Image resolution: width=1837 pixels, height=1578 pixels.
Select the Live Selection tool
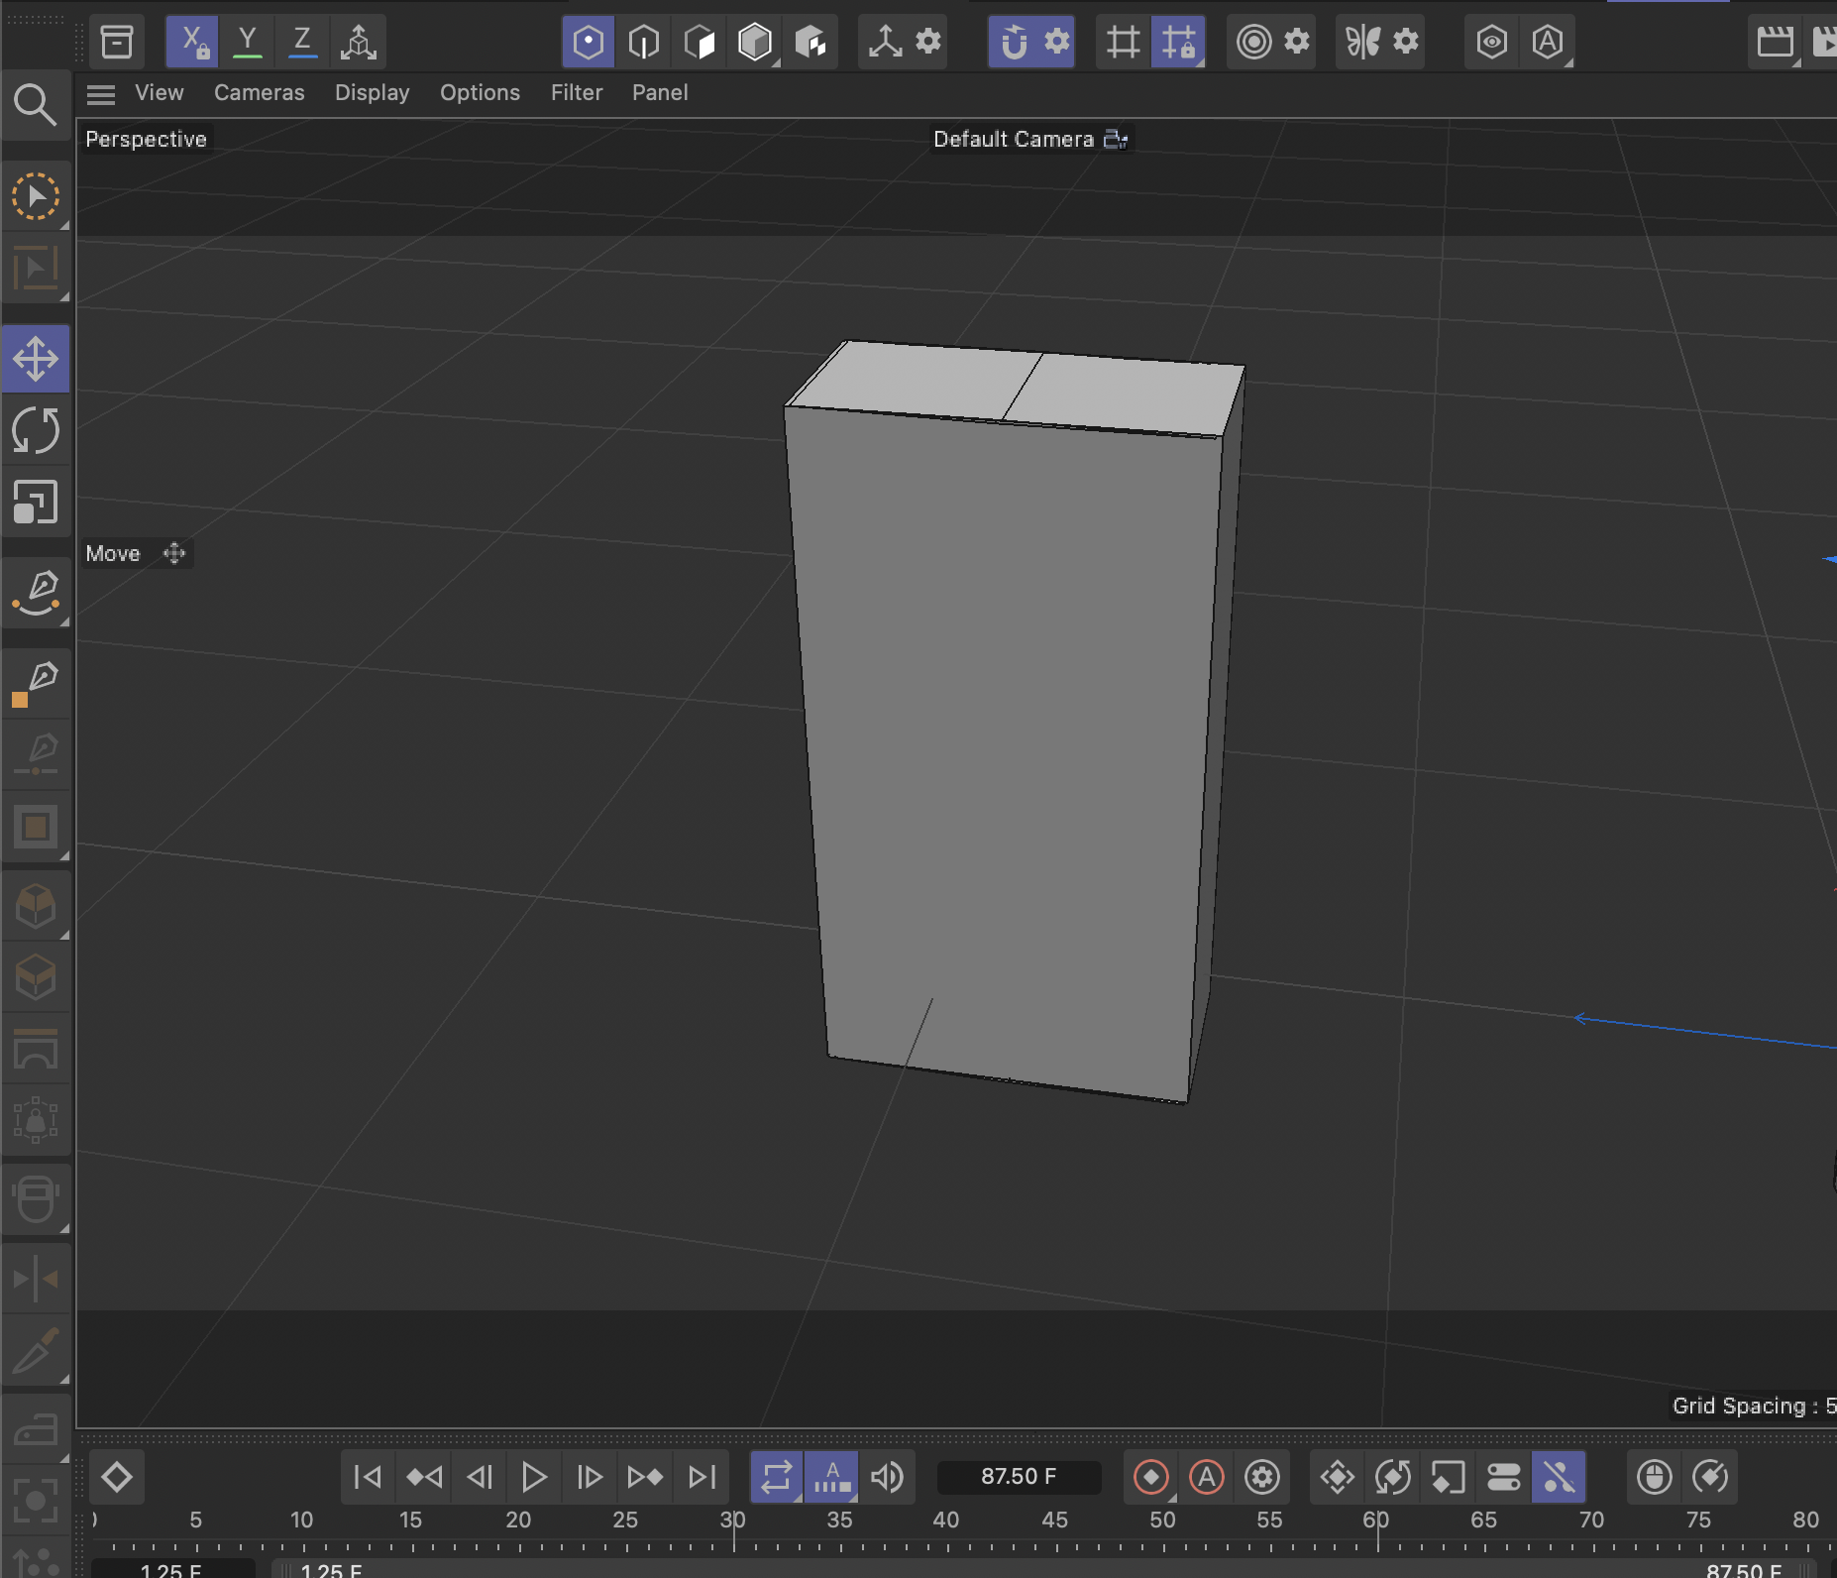[x=37, y=196]
